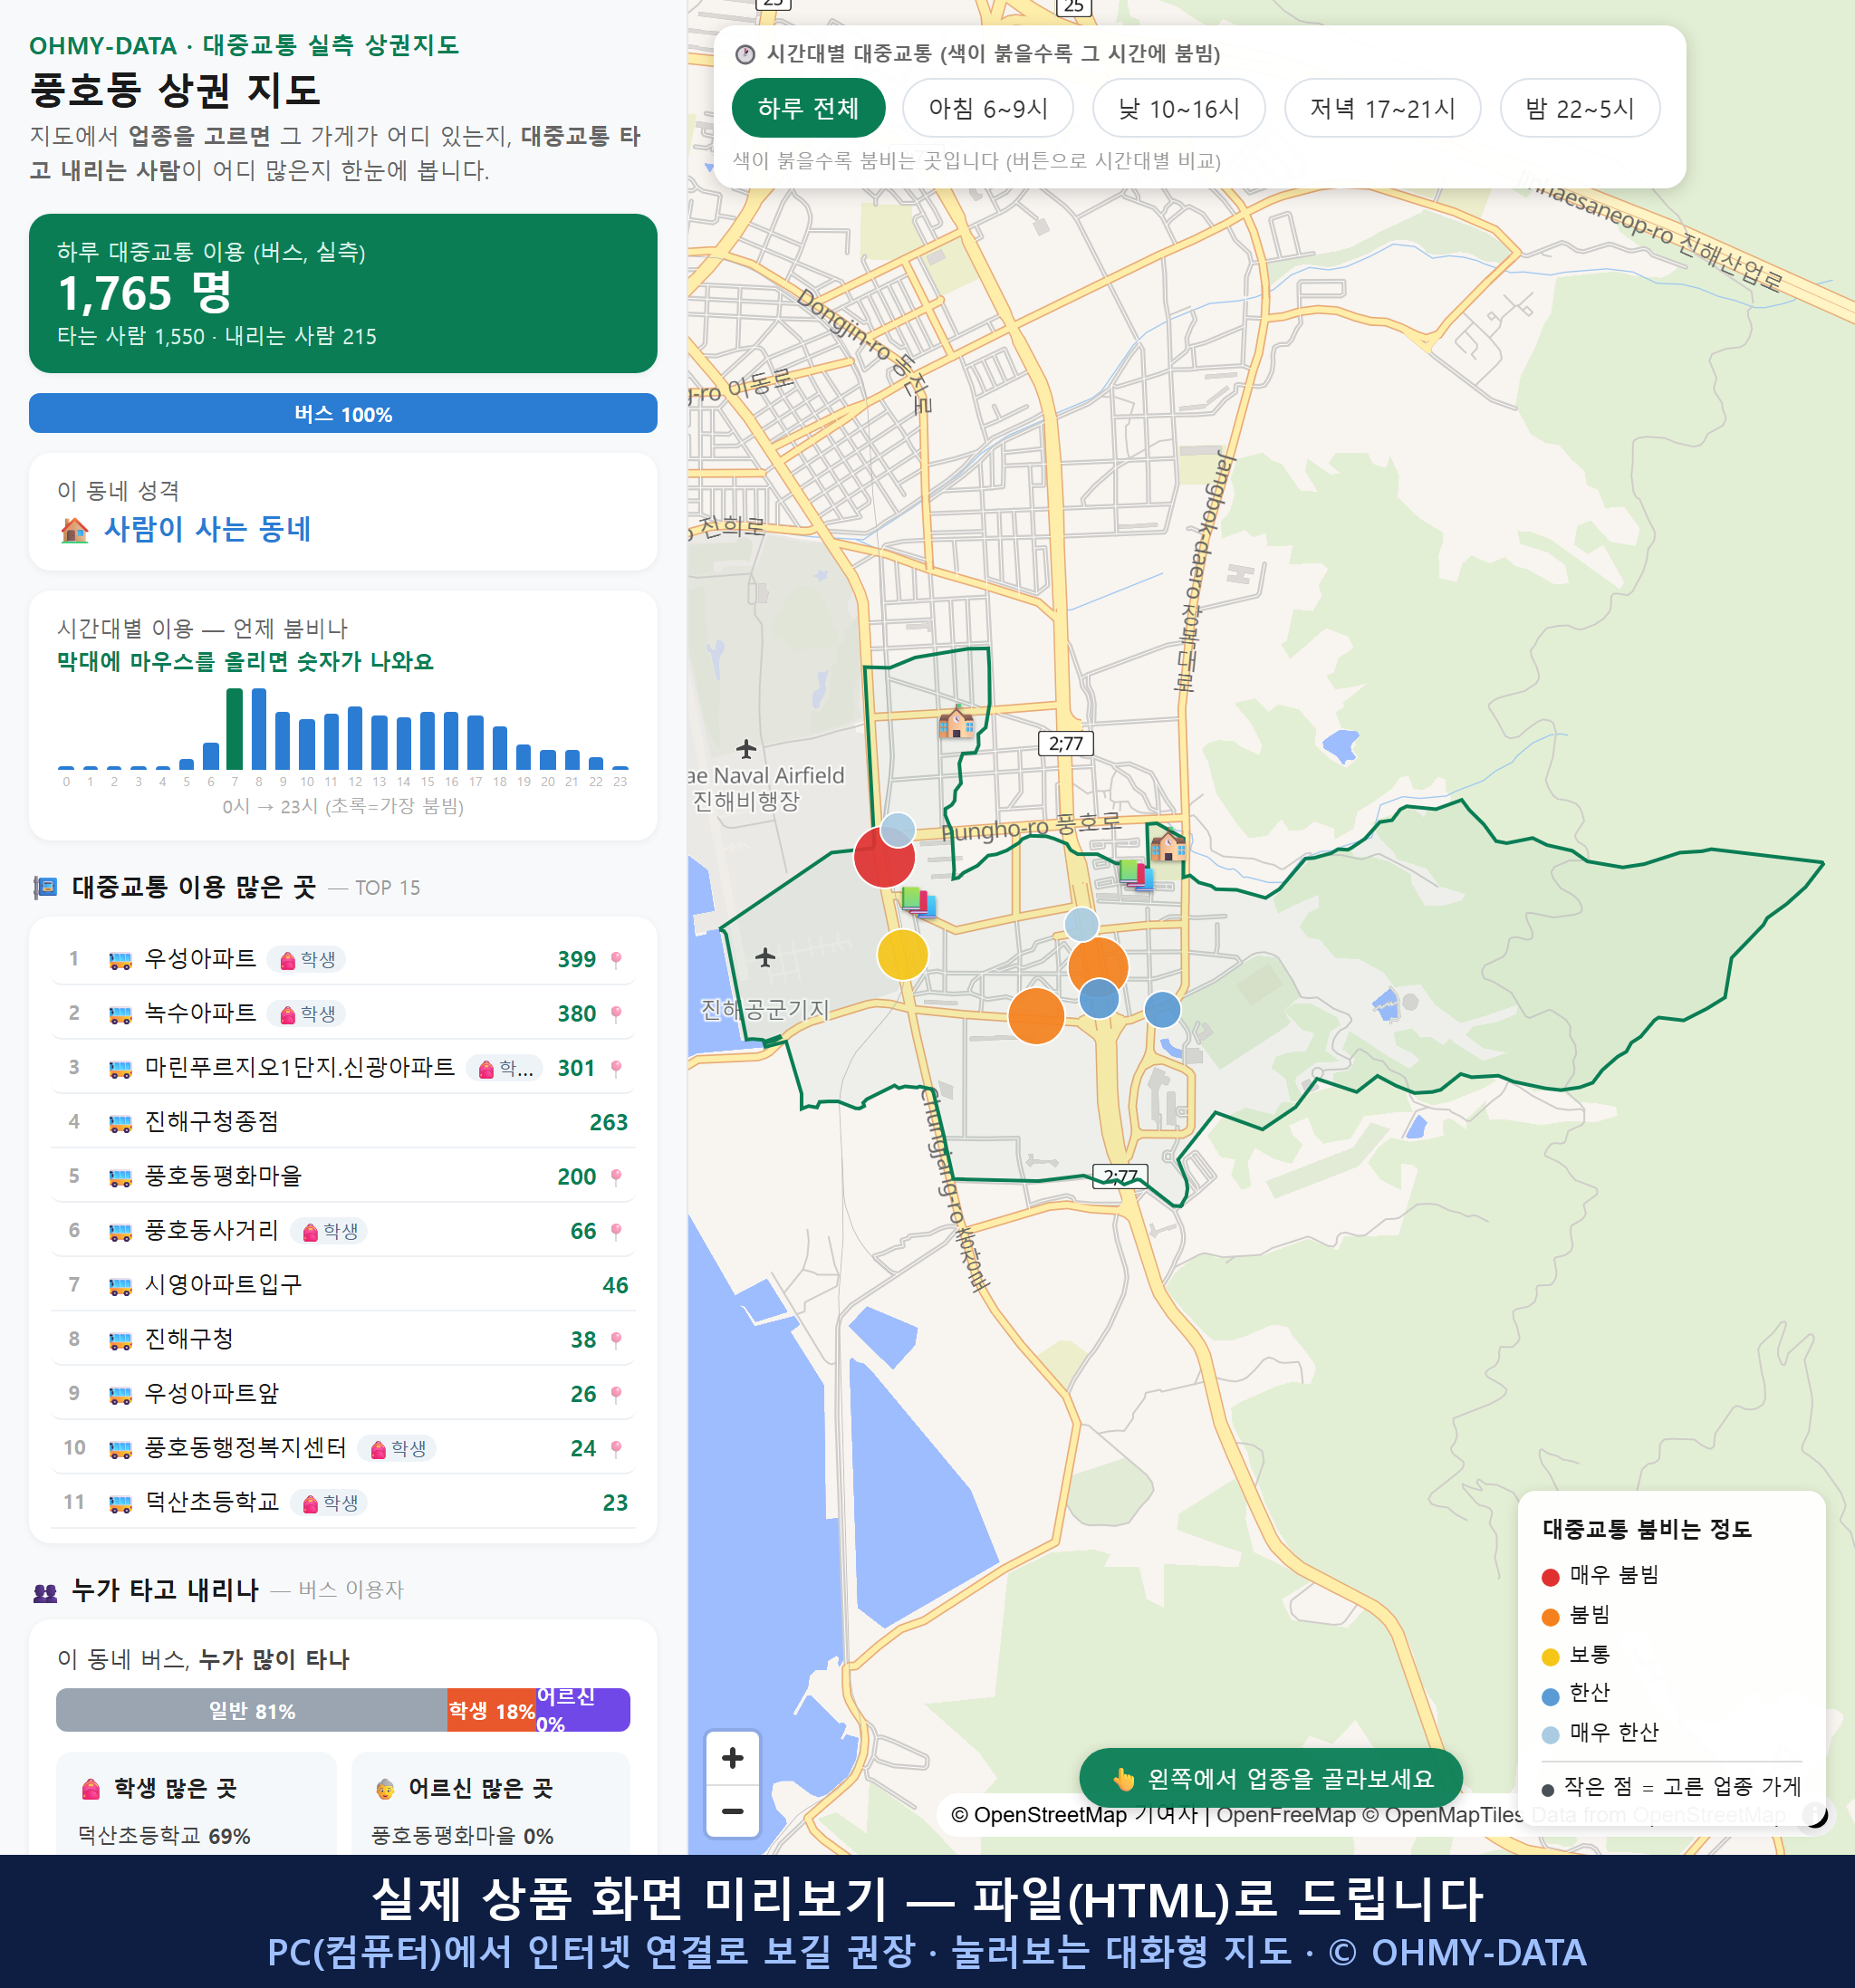Toggle the attribution info icon at map corner
Viewport: 1855px width, 1988px height.
pyautogui.click(x=1814, y=1814)
